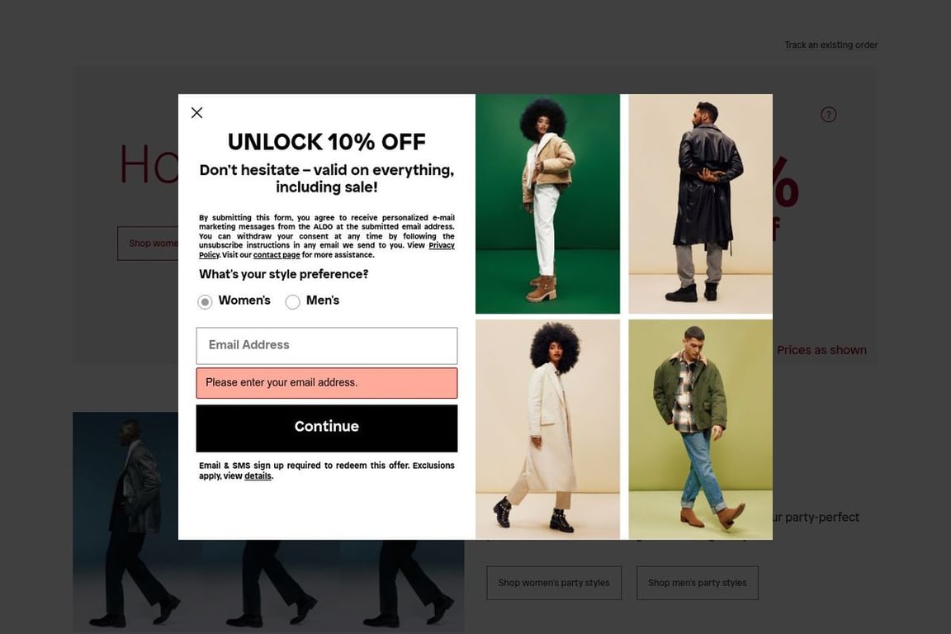Click the woman in cream long coat photo
Screen dimensions: 951x634
pyautogui.click(x=547, y=429)
